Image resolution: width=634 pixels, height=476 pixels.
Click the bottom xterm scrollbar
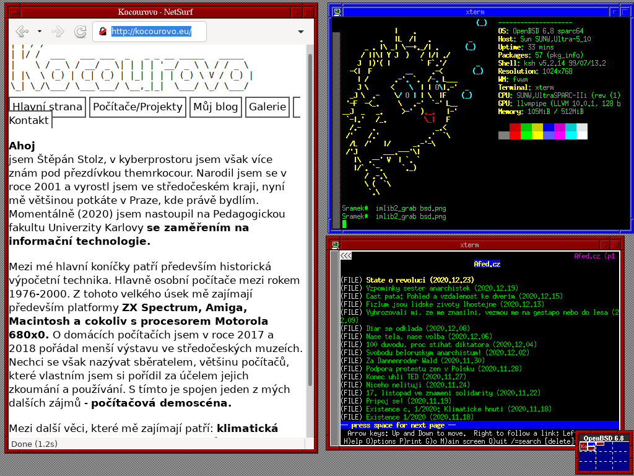[334, 348]
